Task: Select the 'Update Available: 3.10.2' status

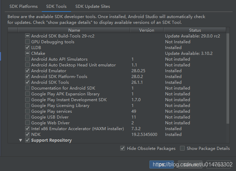Action: tap(189, 53)
